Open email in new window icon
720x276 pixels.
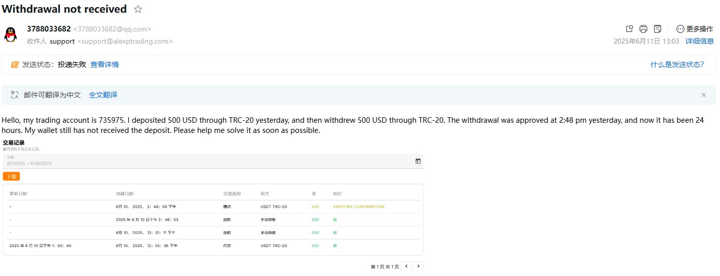629,29
